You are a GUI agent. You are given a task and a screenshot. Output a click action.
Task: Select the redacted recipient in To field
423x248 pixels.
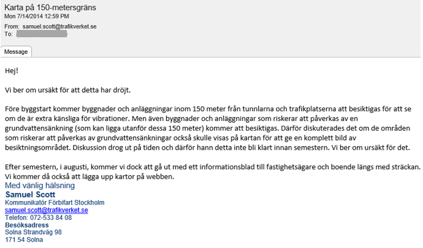42,34
